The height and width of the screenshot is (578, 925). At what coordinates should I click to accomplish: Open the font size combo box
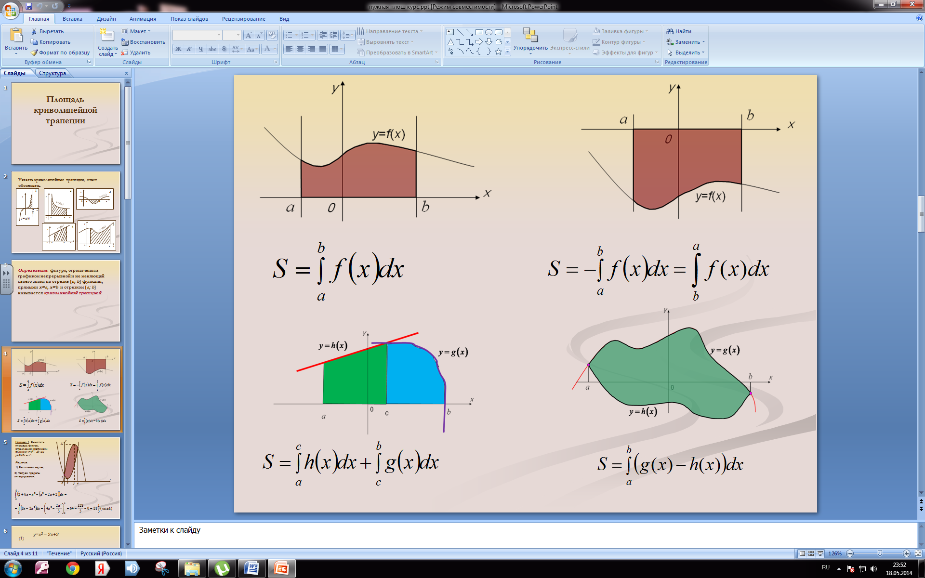tap(232, 35)
